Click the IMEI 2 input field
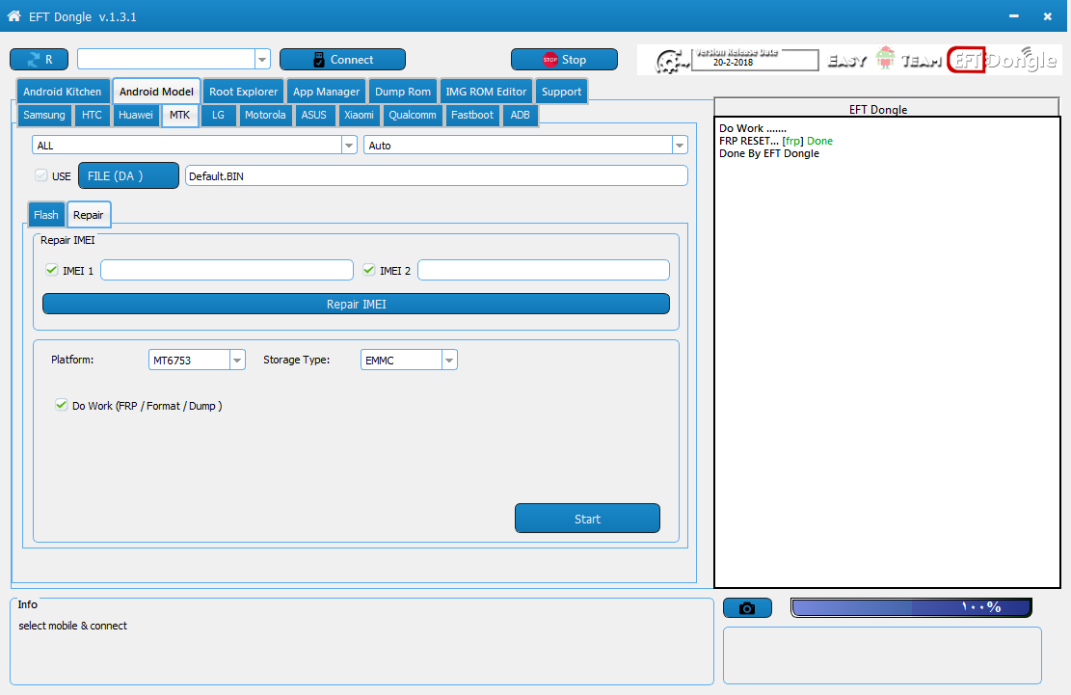The height and width of the screenshot is (695, 1071). (544, 270)
